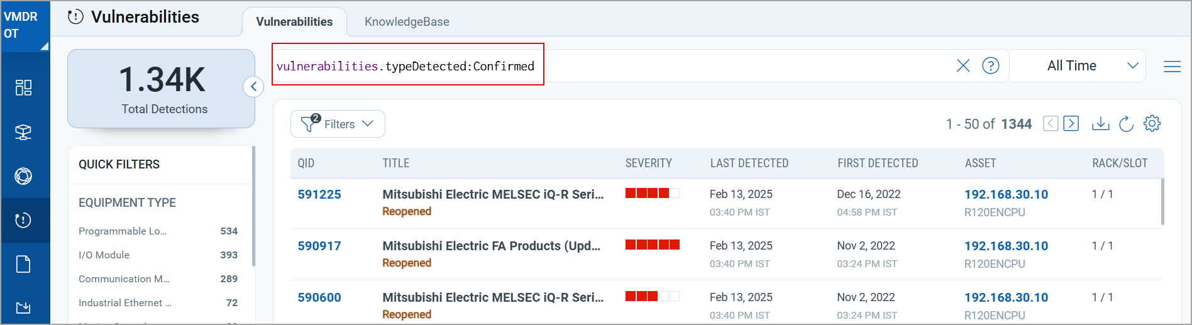
Task: Go to next page of results
Action: pyautogui.click(x=1071, y=123)
